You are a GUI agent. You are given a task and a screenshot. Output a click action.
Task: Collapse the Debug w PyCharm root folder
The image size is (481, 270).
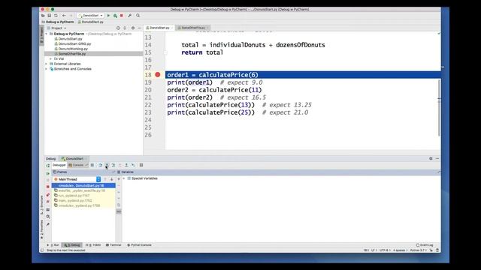click(x=47, y=34)
